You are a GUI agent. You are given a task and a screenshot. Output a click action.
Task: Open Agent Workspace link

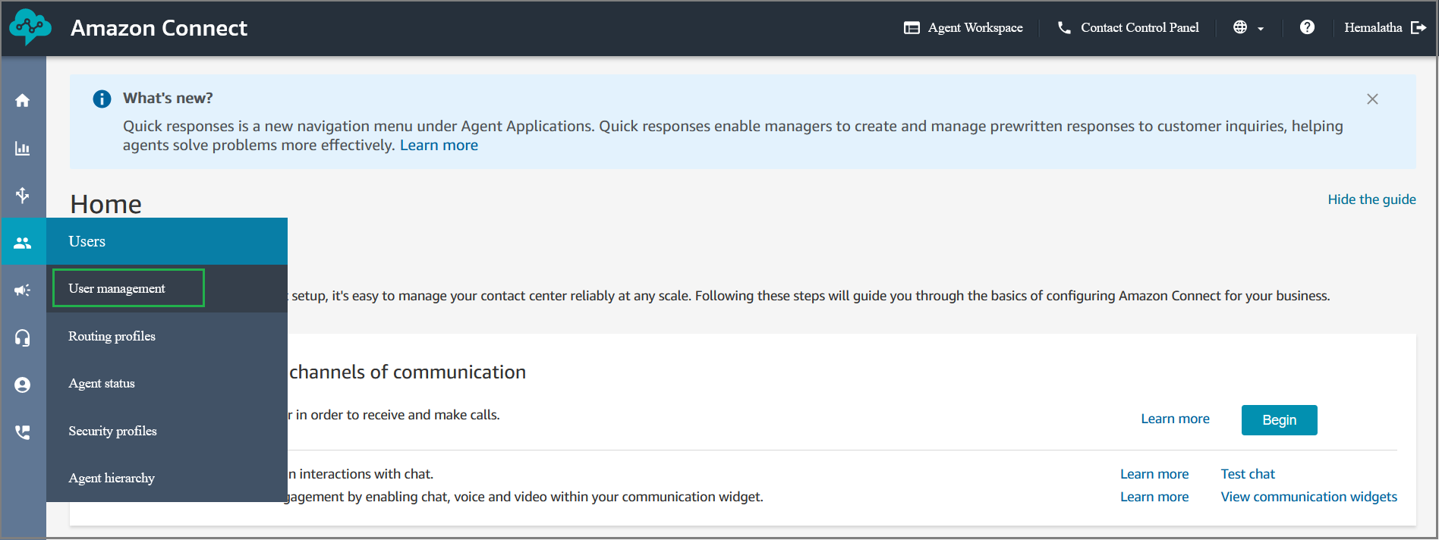(975, 28)
